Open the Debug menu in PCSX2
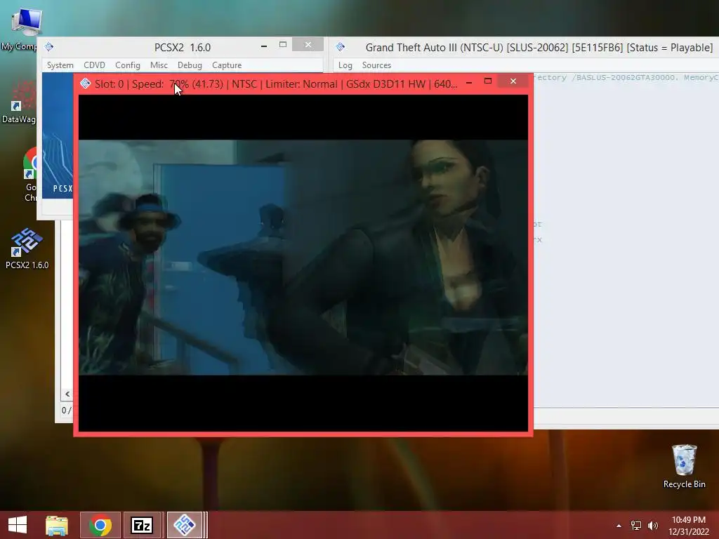The image size is (719, 539). (190, 65)
